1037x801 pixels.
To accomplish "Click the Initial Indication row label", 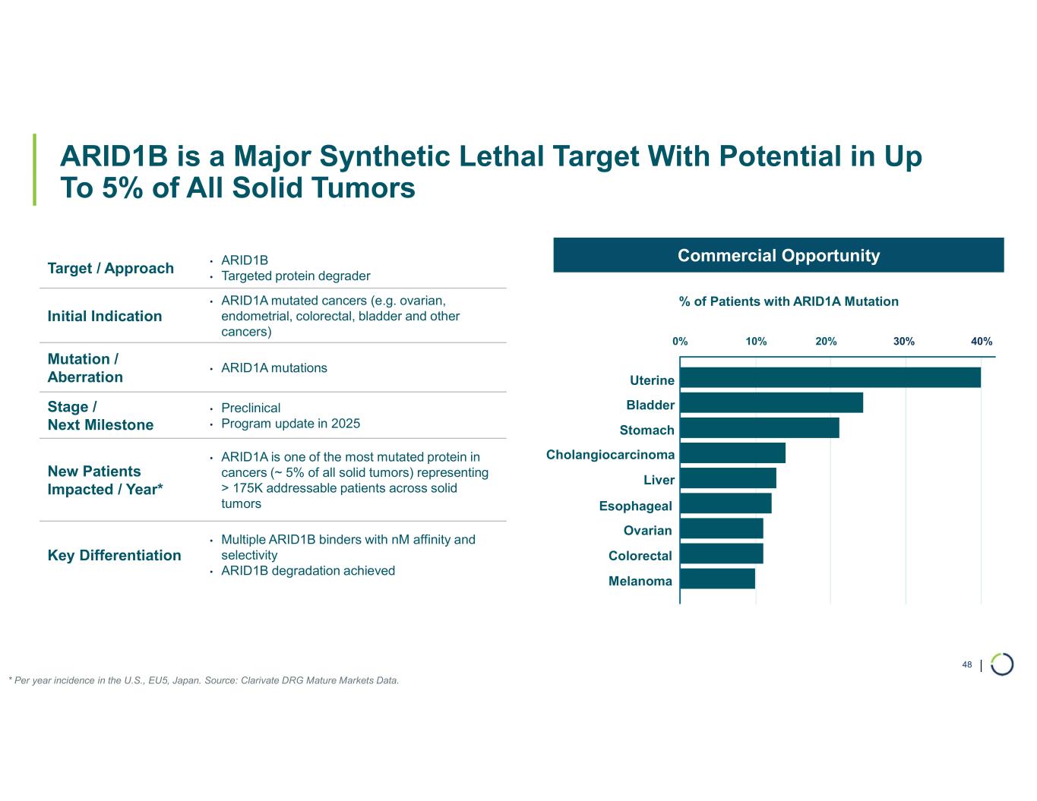I will point(105,316).
